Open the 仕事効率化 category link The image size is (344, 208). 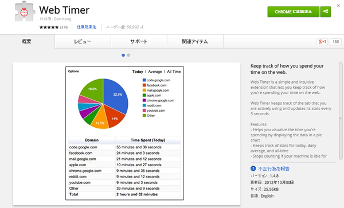[x=87, y=27]
